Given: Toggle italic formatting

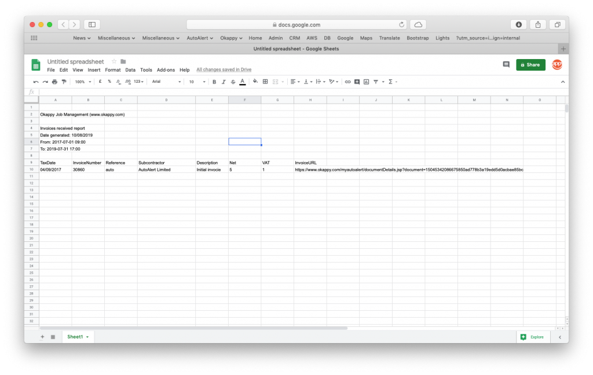Looking at the screenshot, I should pos(224,82).
